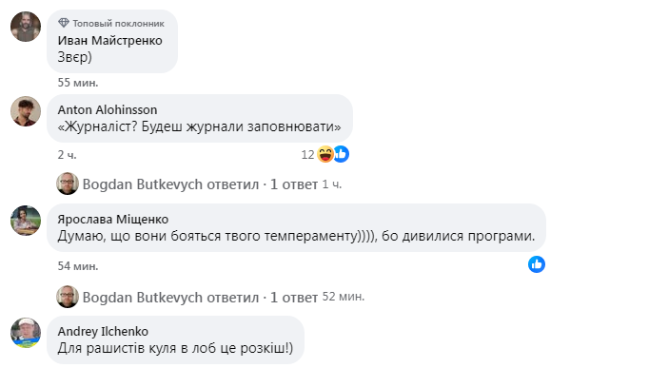Click Bogdan's small avatar in first reply
The image size is (649, 368).
point(68,184)
